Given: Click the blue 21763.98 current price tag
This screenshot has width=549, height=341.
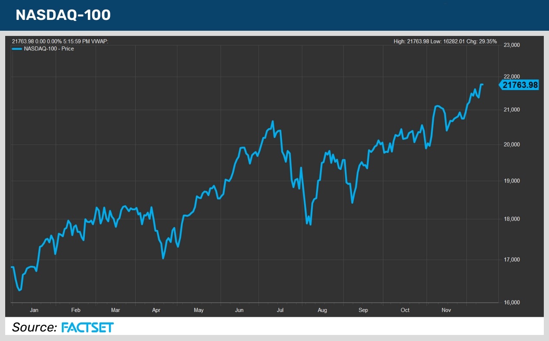Looking at the screenshot, I should coord(519,85).
